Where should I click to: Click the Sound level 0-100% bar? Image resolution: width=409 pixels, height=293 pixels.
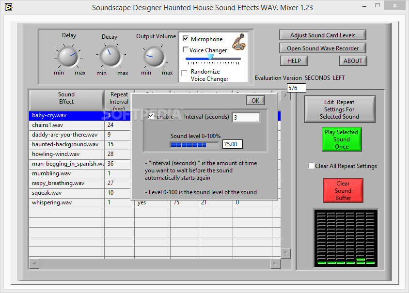194,145
